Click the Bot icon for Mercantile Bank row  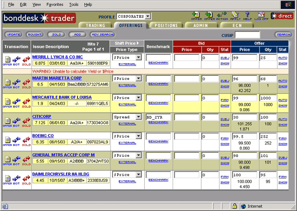point(17,103)
